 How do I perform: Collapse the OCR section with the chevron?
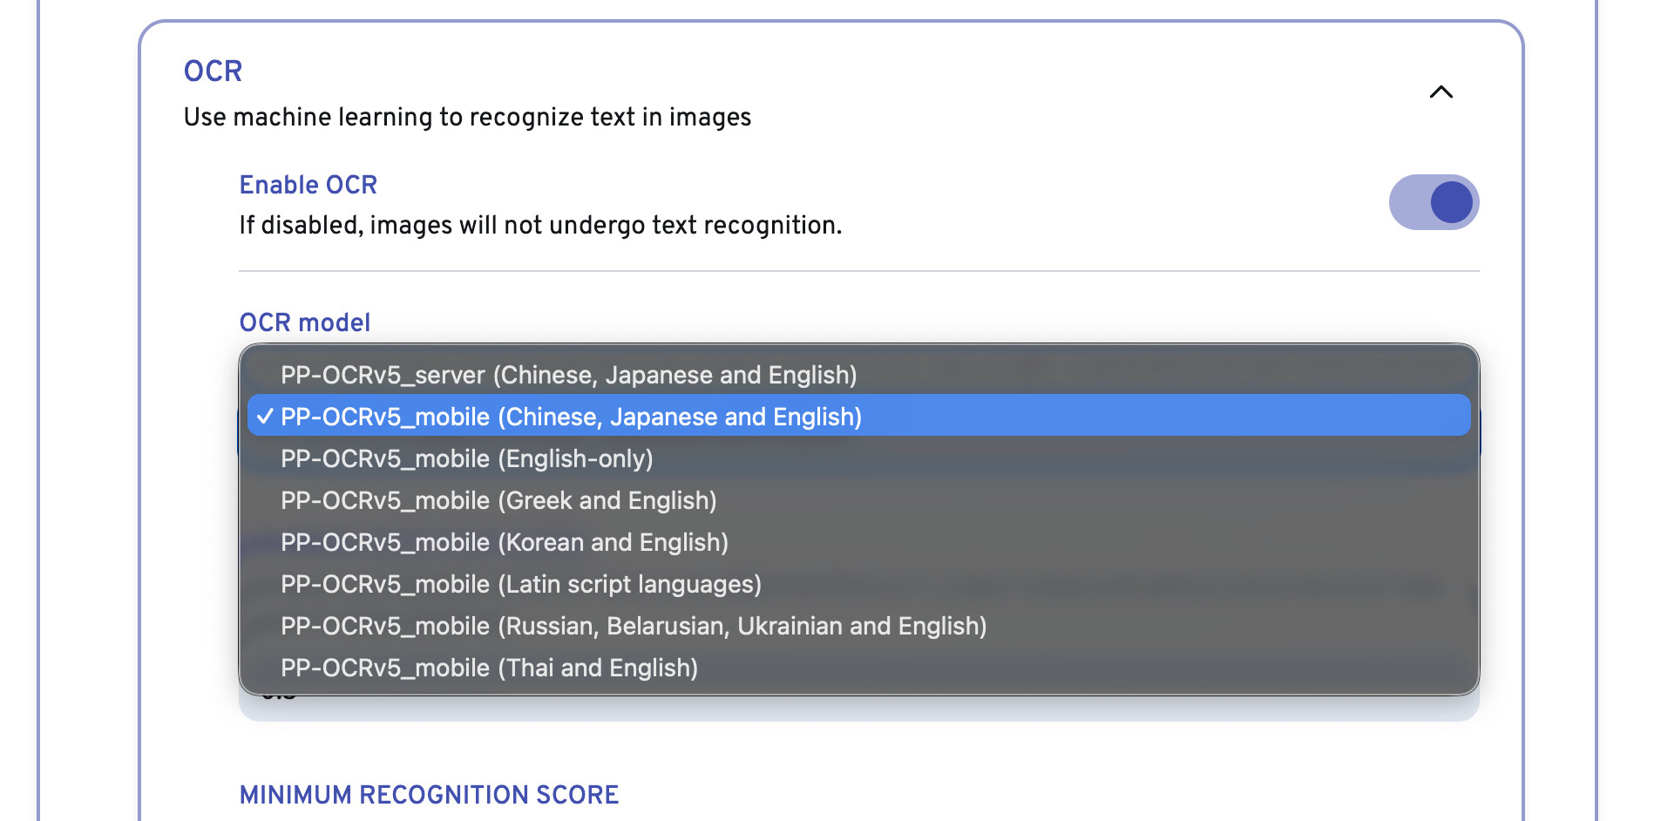(1440, 92)
